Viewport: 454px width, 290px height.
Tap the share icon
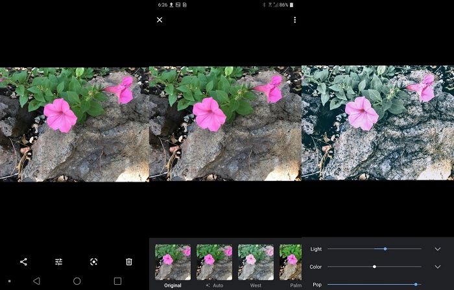[x=23, y=262]
